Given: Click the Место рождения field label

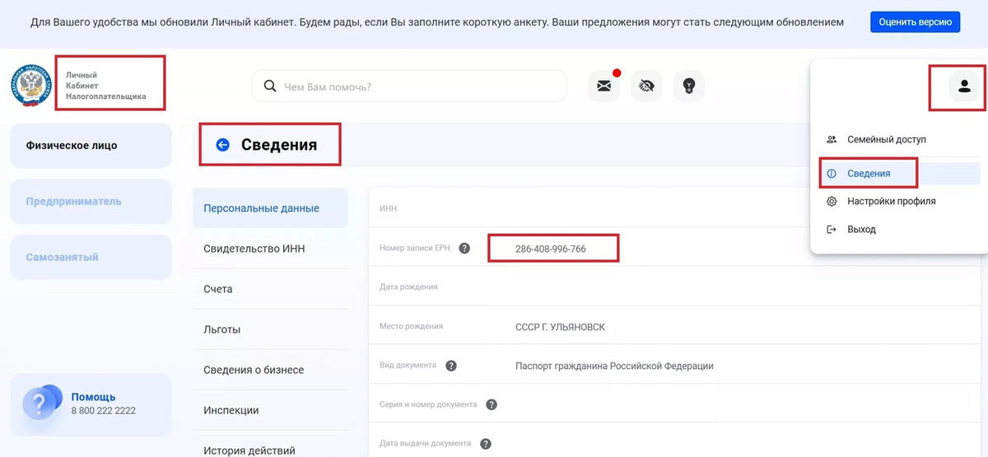Looking at the screenshot, I should click(x=411, y=326).
